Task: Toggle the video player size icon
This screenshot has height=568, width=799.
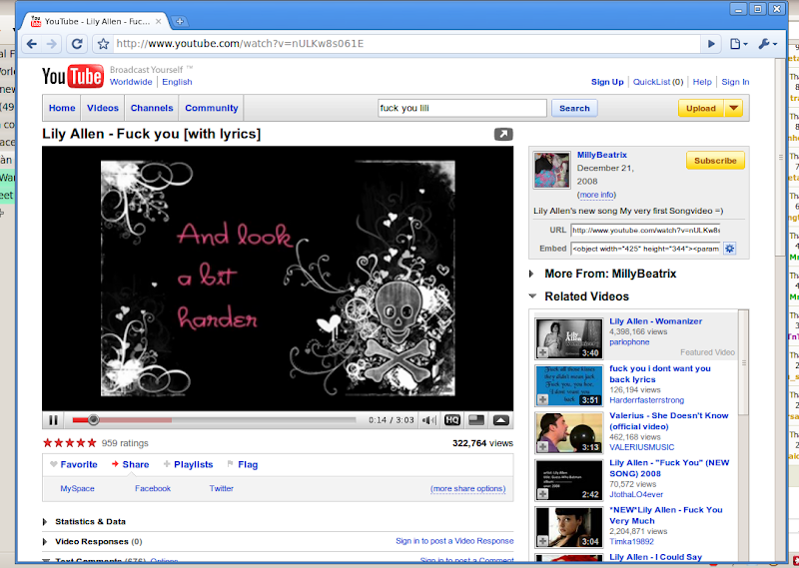Action: [x=476, y=420]
